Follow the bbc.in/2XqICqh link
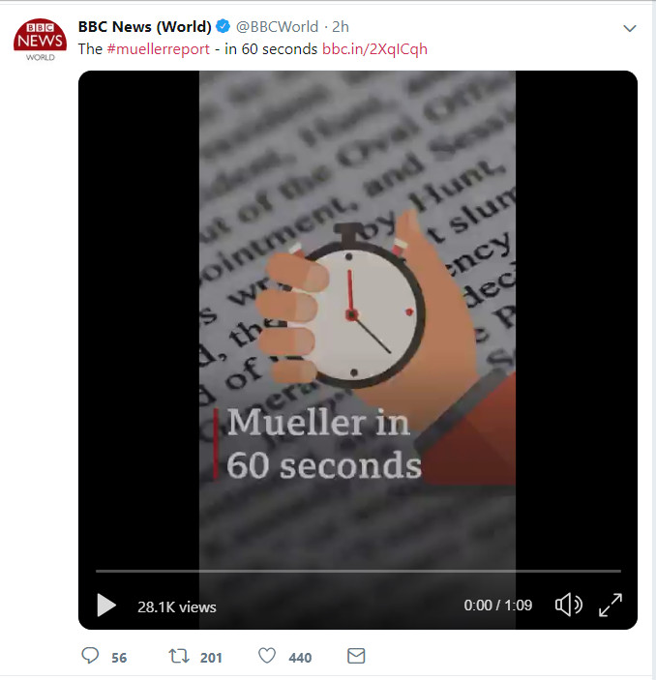 (374, 49)
